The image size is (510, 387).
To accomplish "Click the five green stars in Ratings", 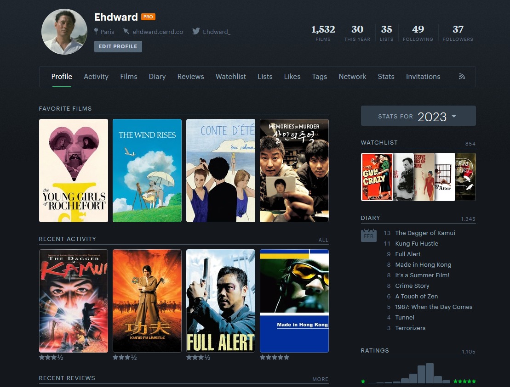I will [x=464, y=381].
